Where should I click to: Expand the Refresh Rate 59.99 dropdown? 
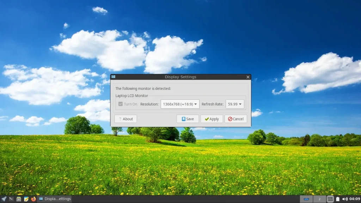point(234,104)
